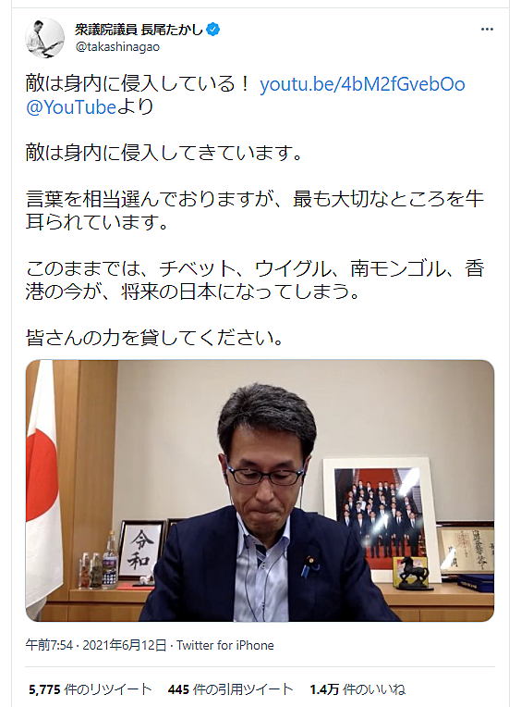Click the 午前7:54 timestamp

[x=49, y=645]
